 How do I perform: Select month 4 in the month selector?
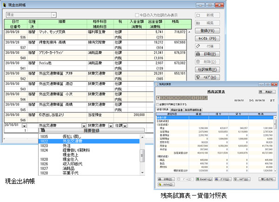[158, 98]
